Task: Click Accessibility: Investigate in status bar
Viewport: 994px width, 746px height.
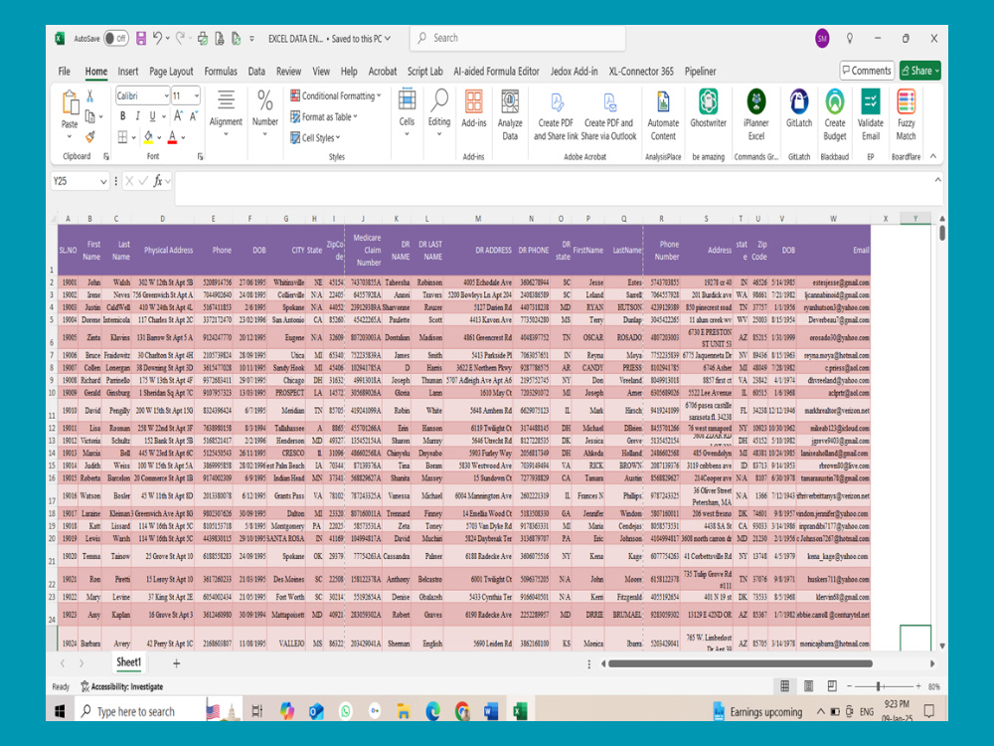Action: pos(121,686)
